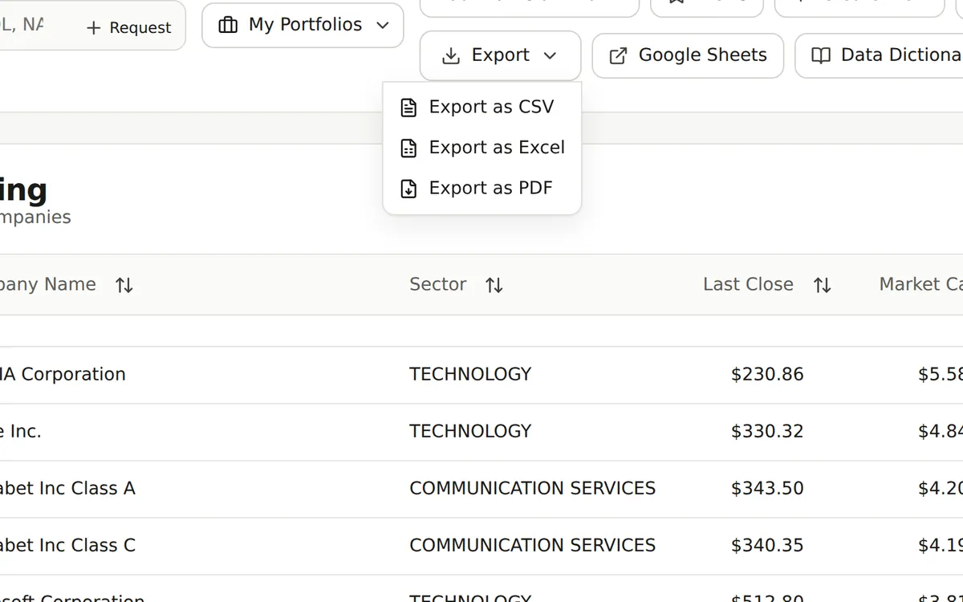Click the briefcase icon in My Portfolios
The height and width of the screenshot is (602, 963).
point(228,25)
